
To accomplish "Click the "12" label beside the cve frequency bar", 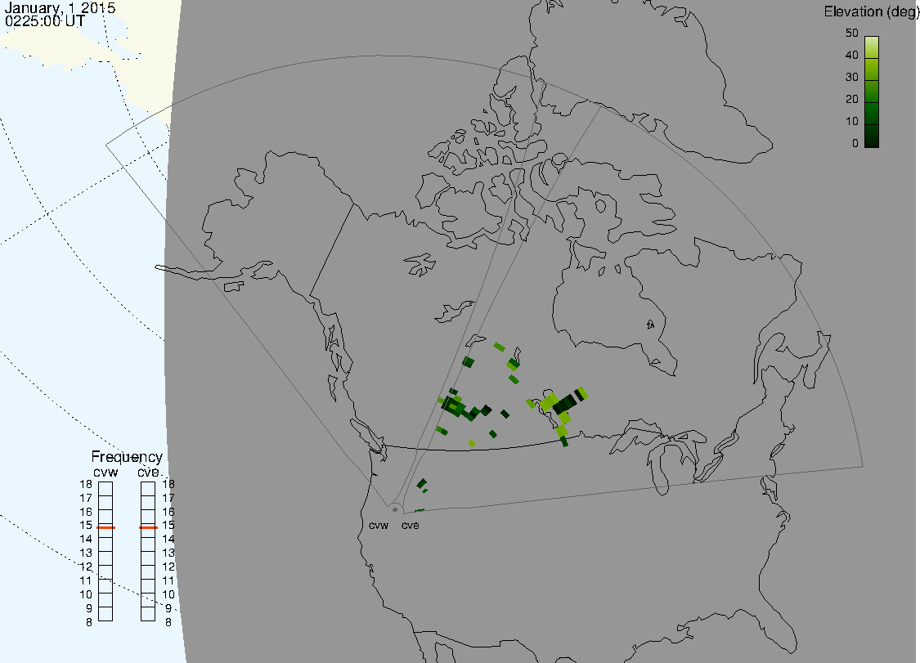I will 168,567.
